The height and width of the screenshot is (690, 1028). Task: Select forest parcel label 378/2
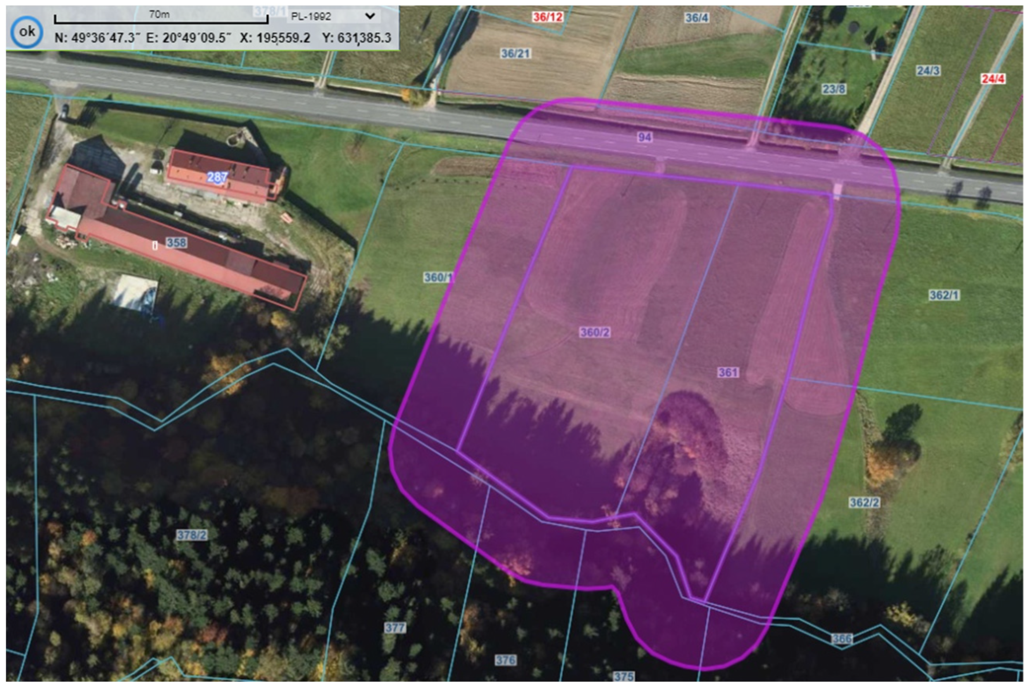click(x=191, y=535)
